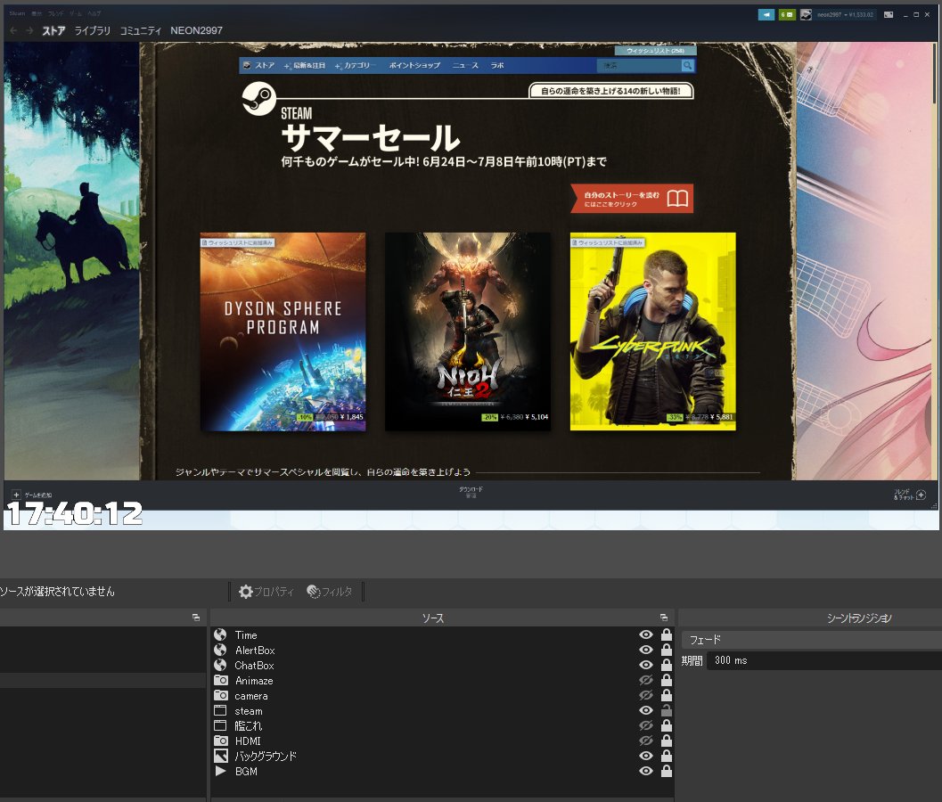Click the lock icon on AlertBox source
Viewport: 942px width, 802px height.
point(667,650)
